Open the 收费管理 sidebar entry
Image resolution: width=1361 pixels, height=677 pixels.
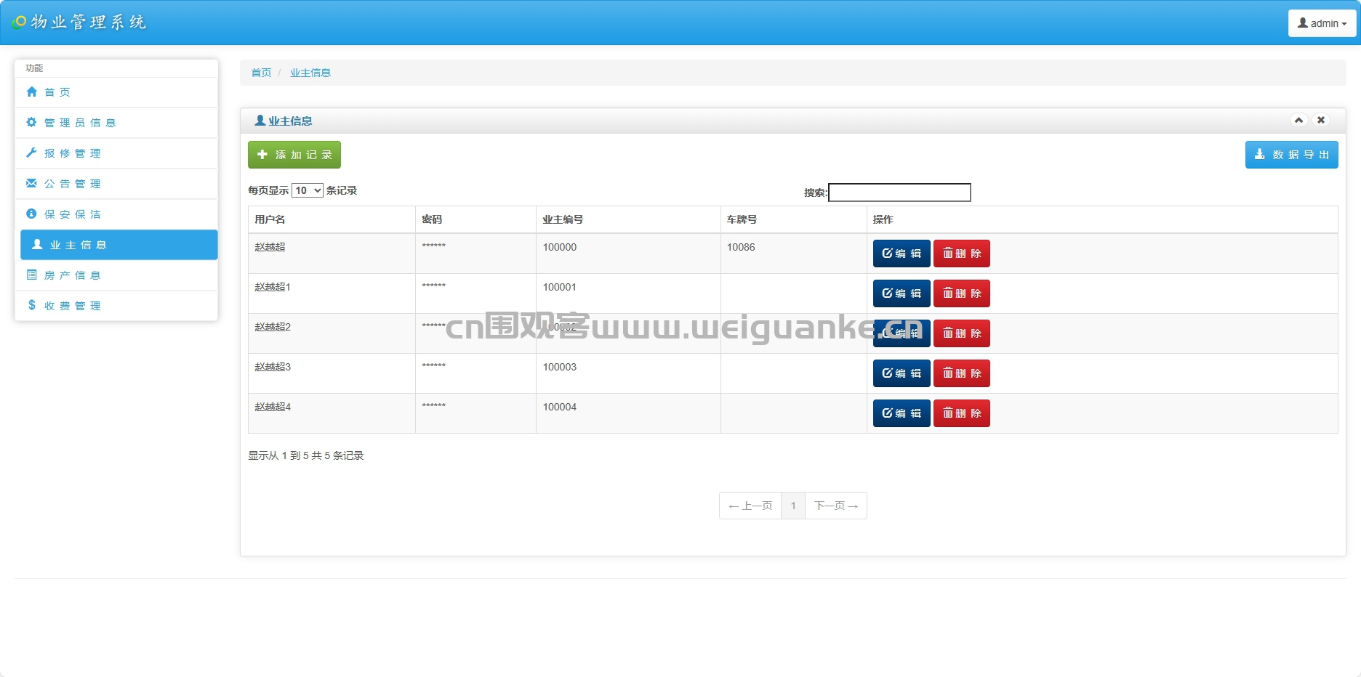(116, 306)
